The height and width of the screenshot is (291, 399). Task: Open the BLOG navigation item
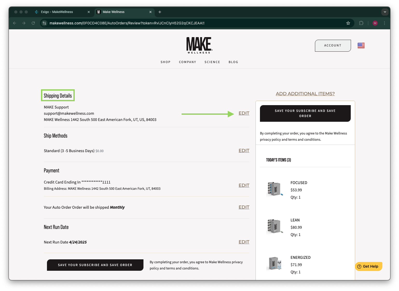pyautogui.click(x=233, y=62)
